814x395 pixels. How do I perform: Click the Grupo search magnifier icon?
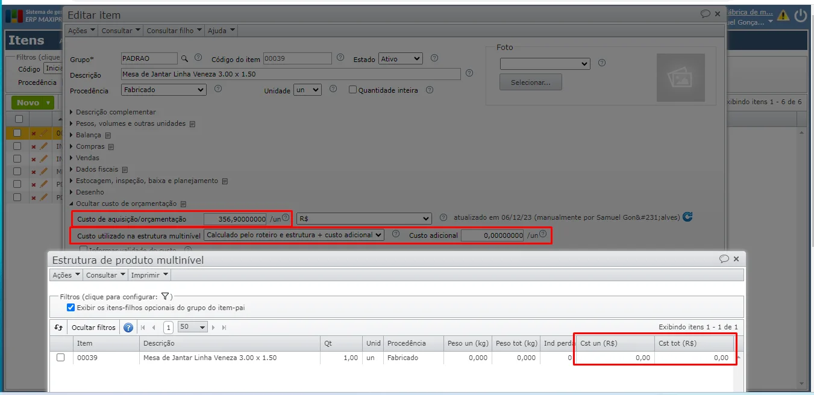click(x=185, y=59)
